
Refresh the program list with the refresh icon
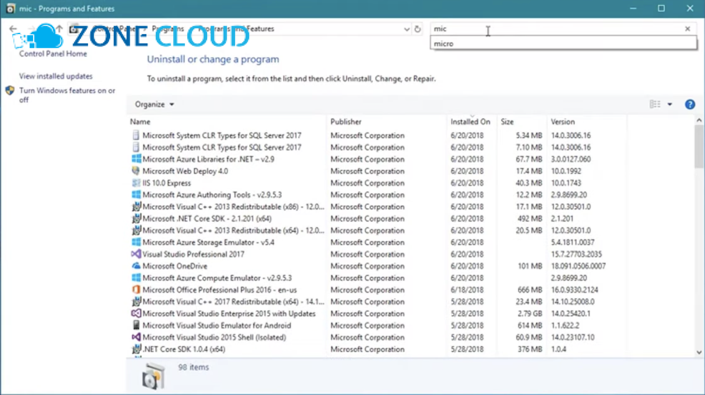(418, 29)
